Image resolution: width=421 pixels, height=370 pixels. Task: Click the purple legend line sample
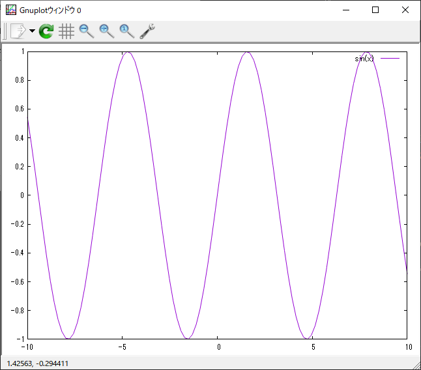tap(390, 59)
